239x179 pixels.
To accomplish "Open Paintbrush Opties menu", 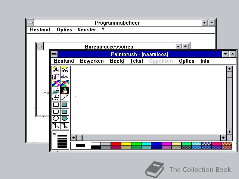I will [x=187, y=61].
